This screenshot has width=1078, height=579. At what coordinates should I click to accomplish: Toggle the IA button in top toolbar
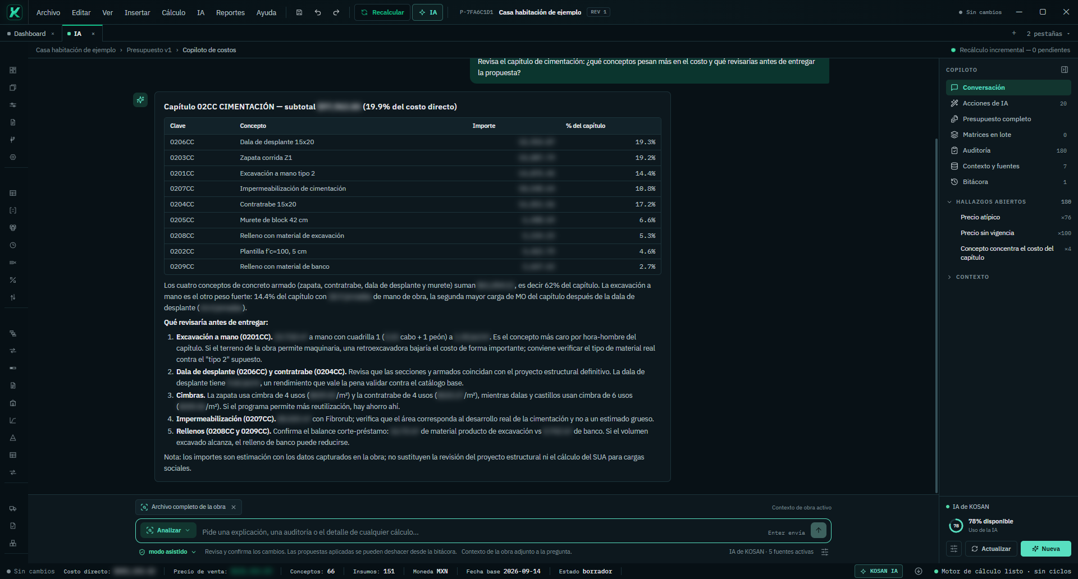pyautogui.click(x=428, y=12)
